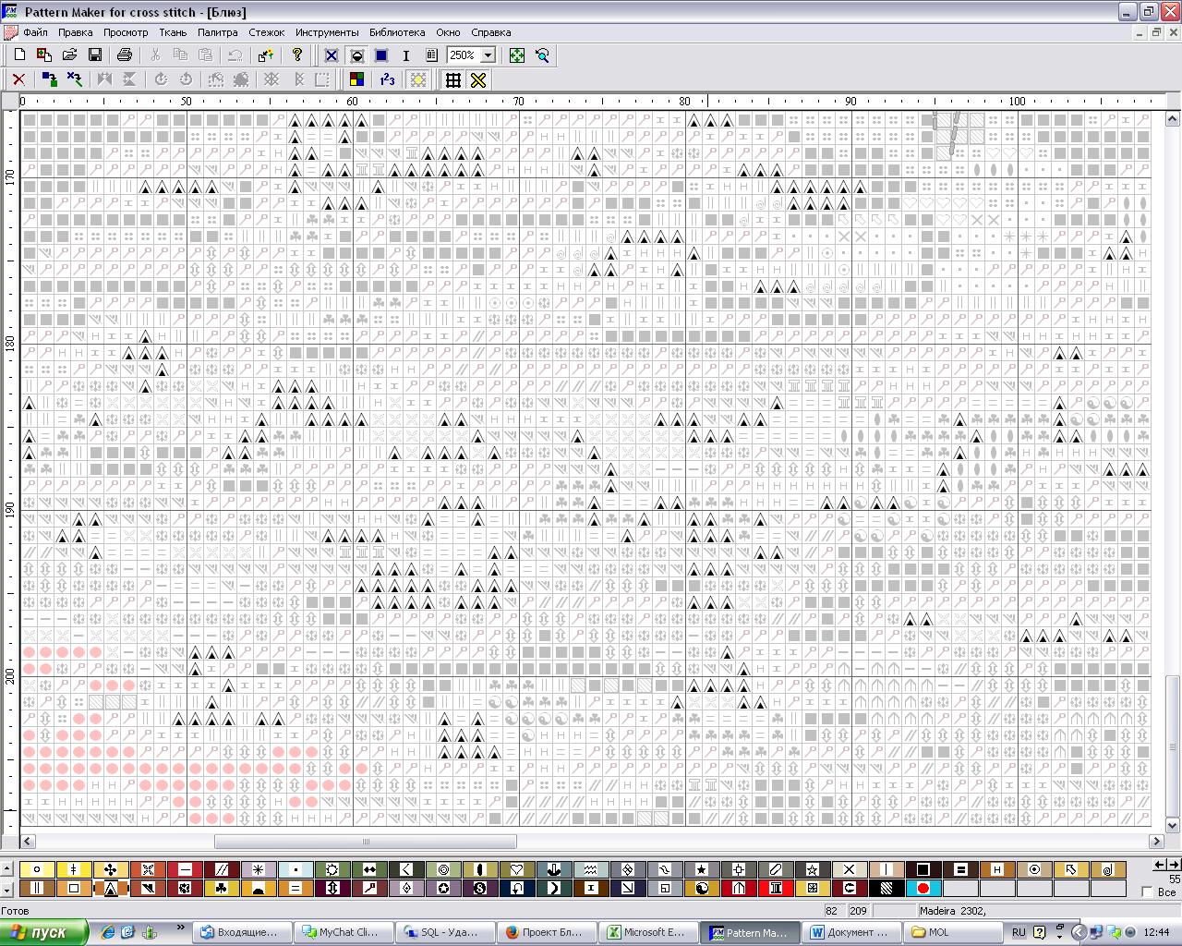Image resolution: width=1182 pixels, height=946 pixels.
Task: Open a file with the folder icon
Action: (x=69, y=55)
